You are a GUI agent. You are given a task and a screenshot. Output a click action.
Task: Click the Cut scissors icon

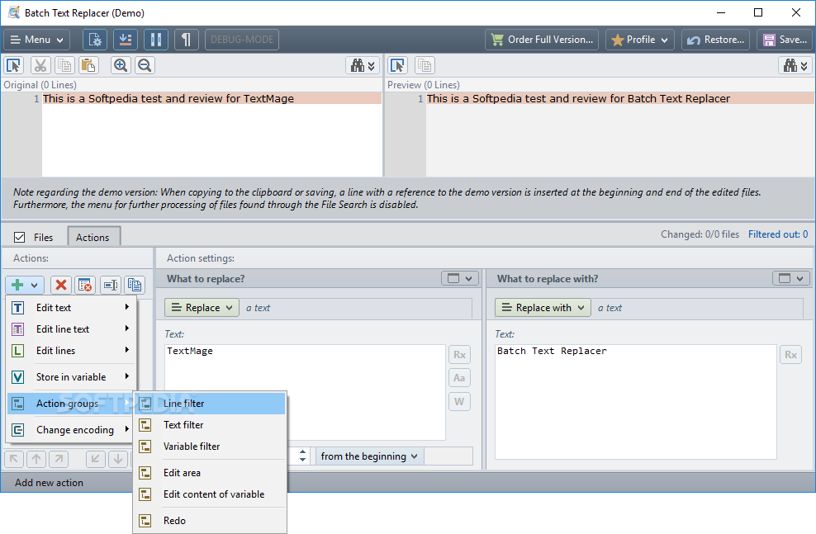40,65
